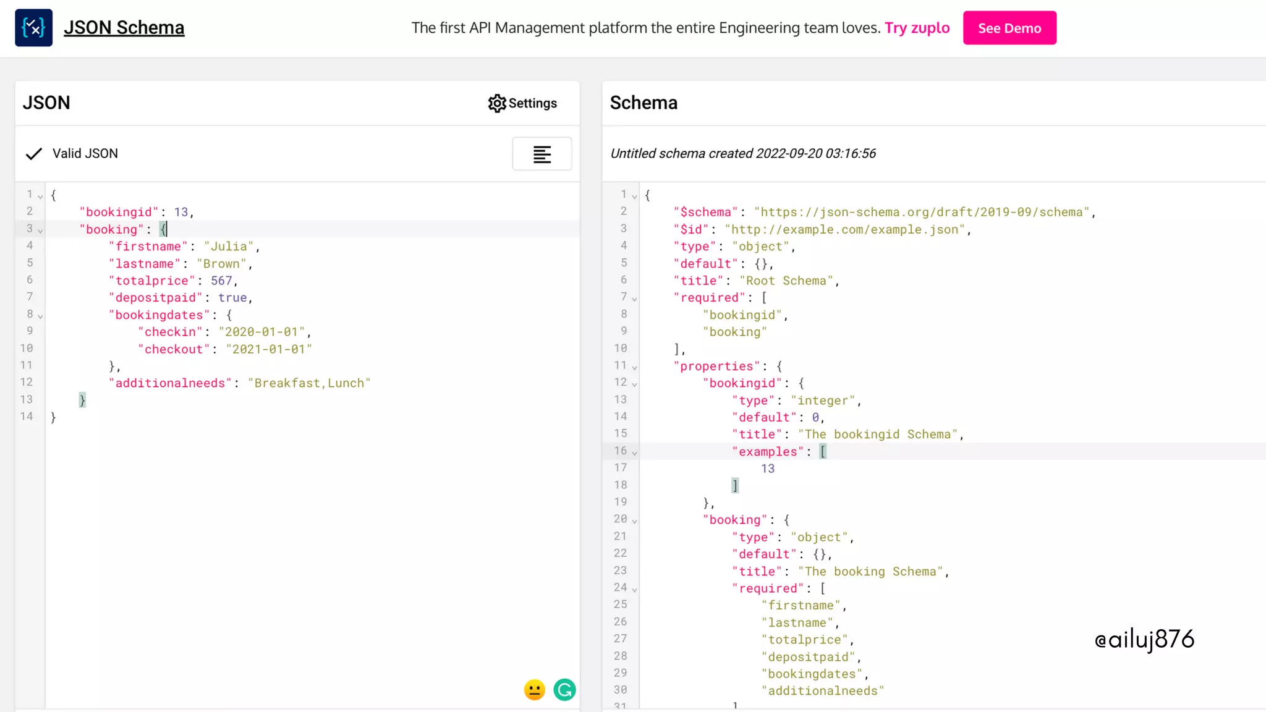This screenshot has width=1266, height=712.
Task: Click the JSON Schema logo icon
Action: click(33, 28)
